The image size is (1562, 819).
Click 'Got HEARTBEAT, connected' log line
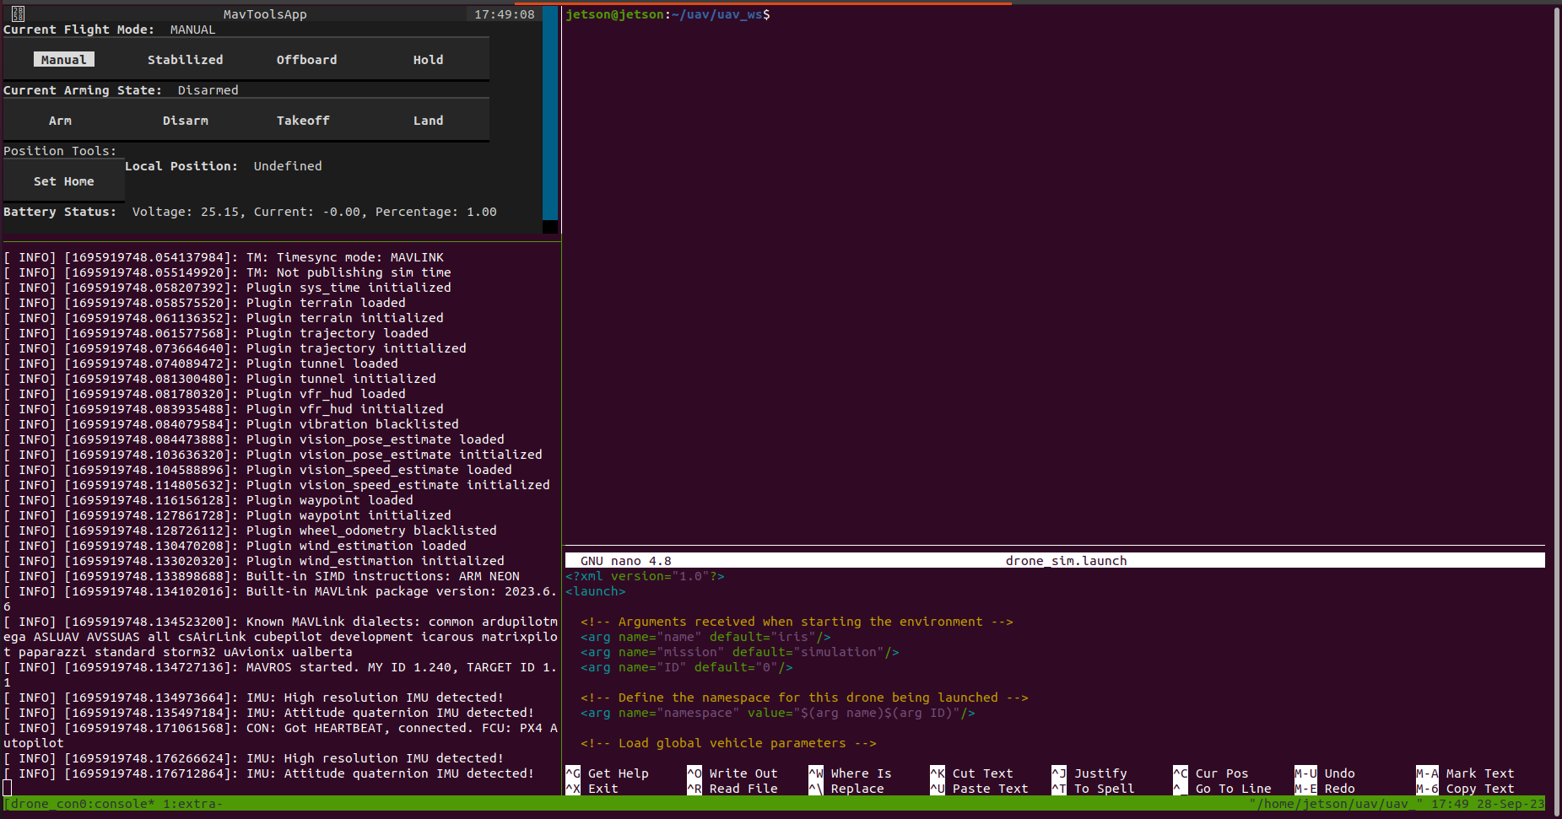[x=280, y=735]
